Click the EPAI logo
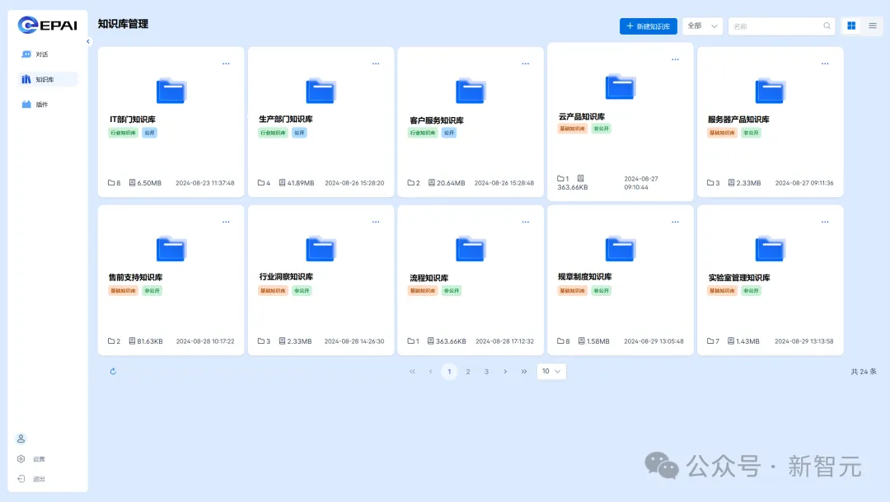 [x=47, y=25]
